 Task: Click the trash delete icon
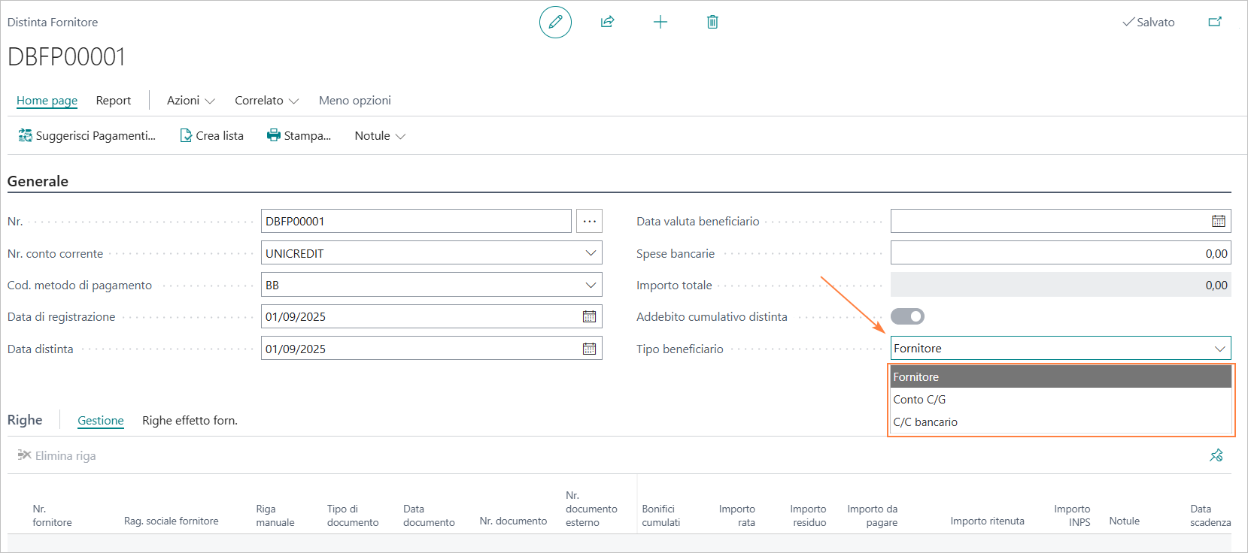pyautogui.click(x=712, y=22)
